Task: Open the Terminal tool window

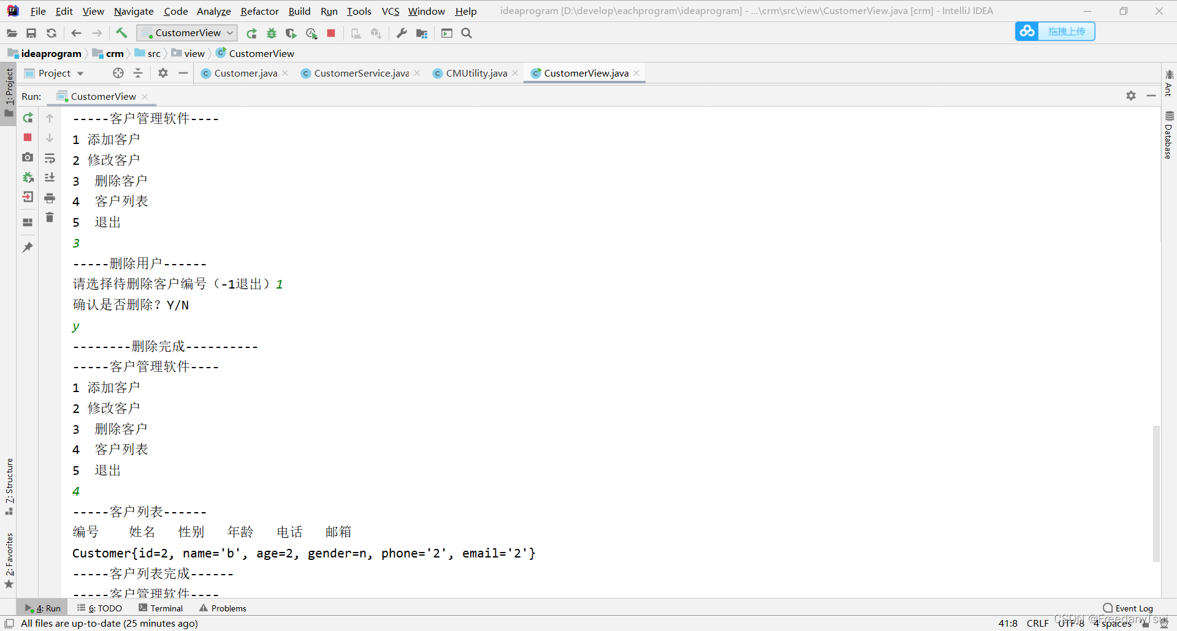Action: [x=161, y=608]
